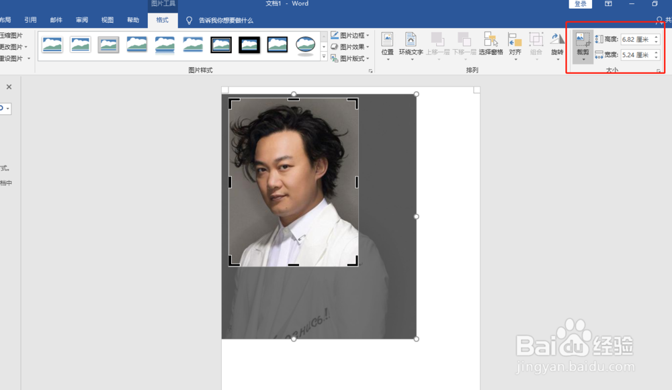Open the Size (大小) dialog launcher

pyautogui.click(x=659, y=70)
